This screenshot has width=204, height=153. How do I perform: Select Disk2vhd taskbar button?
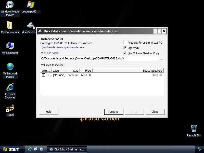pos(67,149)
